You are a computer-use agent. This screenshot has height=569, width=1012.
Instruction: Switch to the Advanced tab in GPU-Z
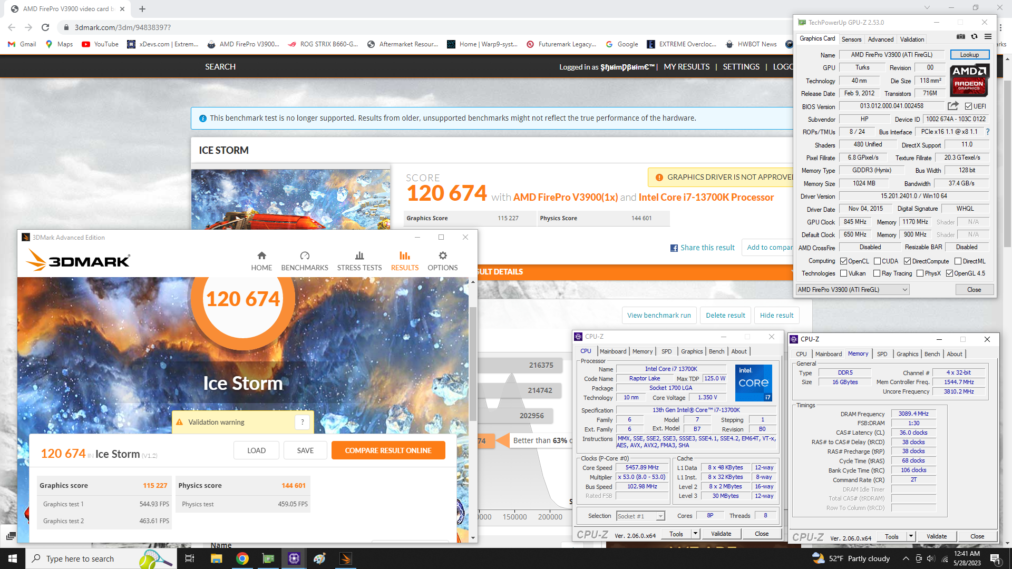tap(881, 40)
